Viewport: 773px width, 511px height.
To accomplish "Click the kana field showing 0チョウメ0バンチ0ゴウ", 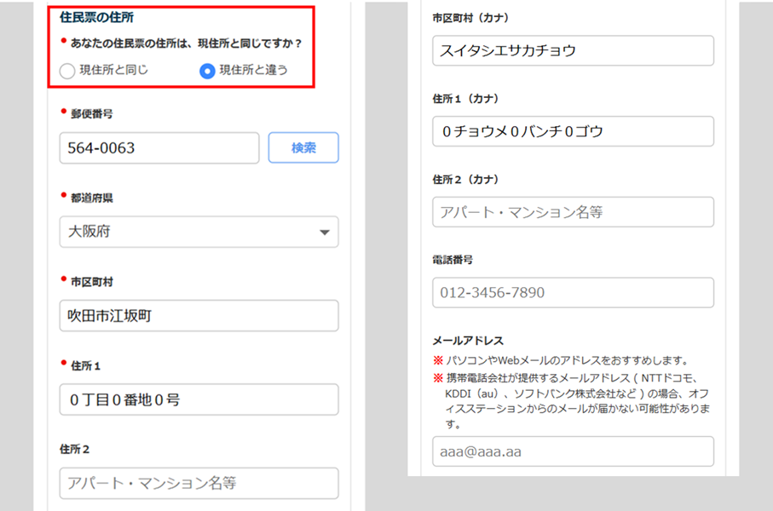I will coord(573,131).
